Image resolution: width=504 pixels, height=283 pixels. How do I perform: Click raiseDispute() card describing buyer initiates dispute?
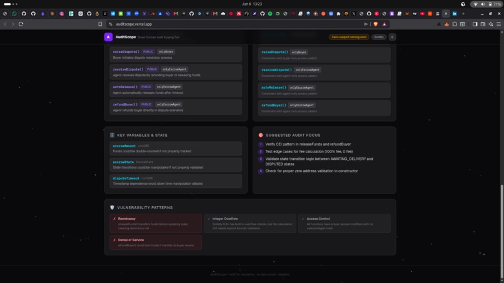pyautogui.click(x=176, y=54)
